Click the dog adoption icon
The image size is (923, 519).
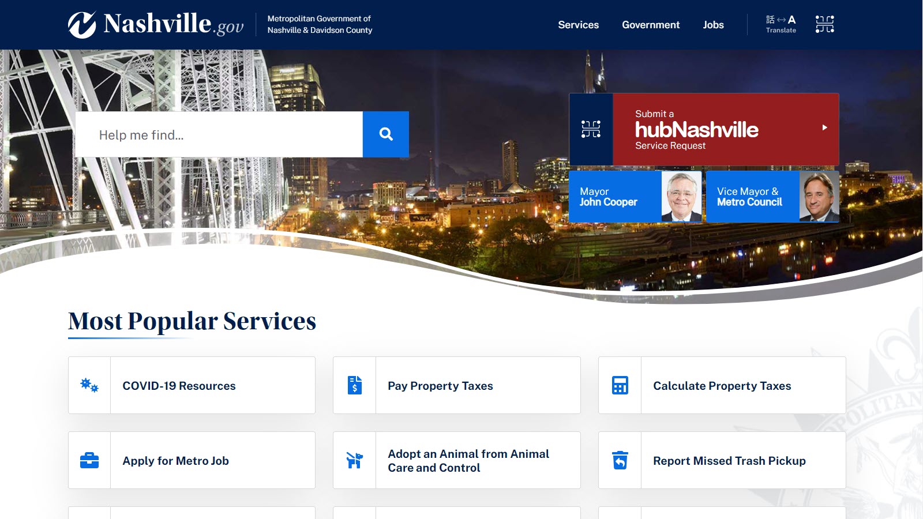pos(355,460)
